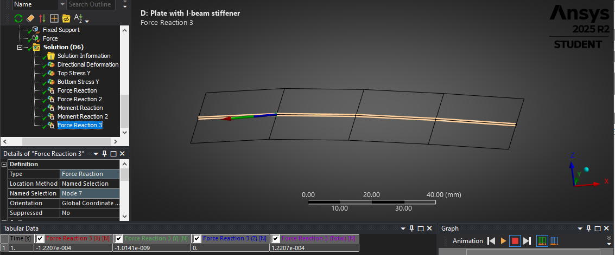Select the Force load in the tree
The image size is (615, 255).
(50, 38)
